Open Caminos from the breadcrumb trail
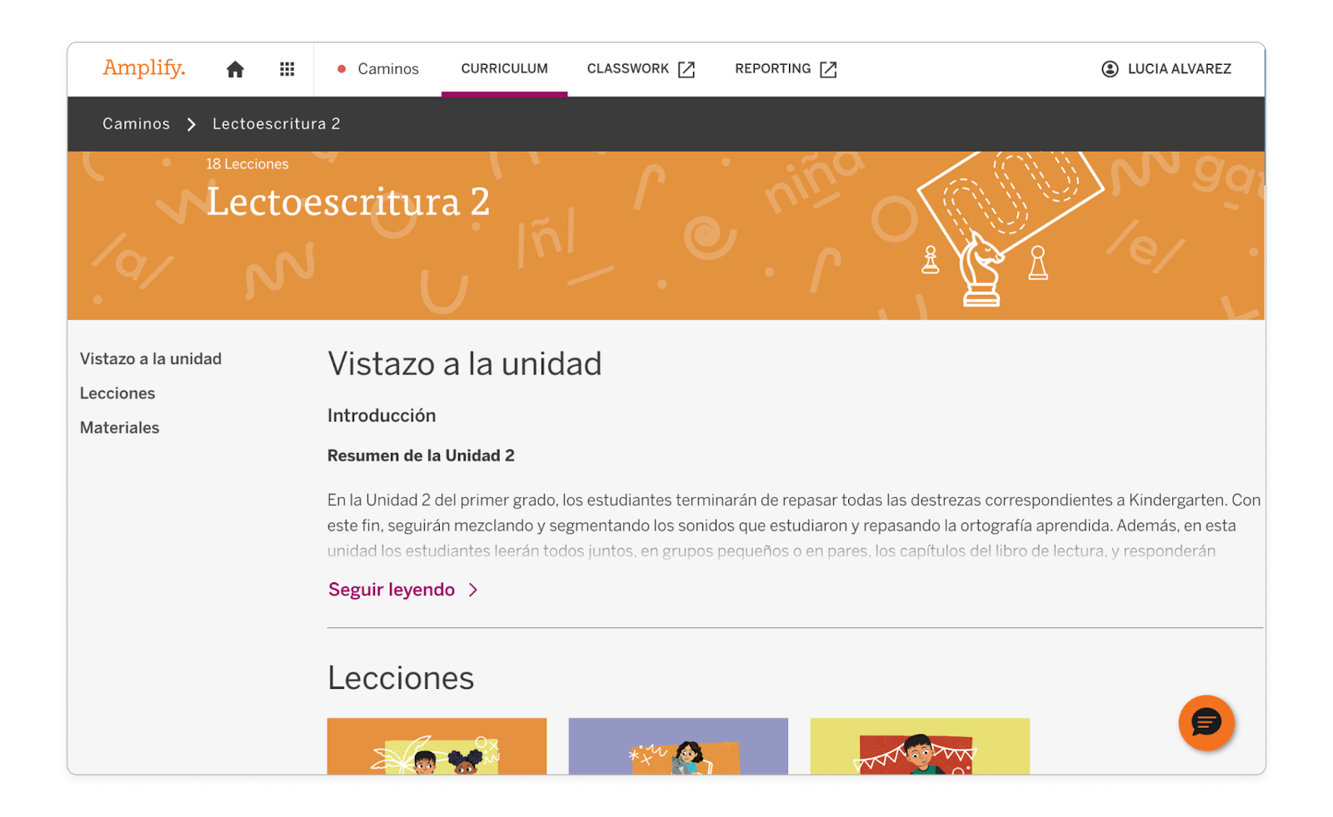The image size is (1333, 817). (136, 123)
